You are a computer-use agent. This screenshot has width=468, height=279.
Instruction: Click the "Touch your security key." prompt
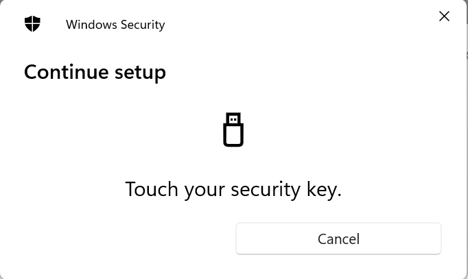[233, 189]
